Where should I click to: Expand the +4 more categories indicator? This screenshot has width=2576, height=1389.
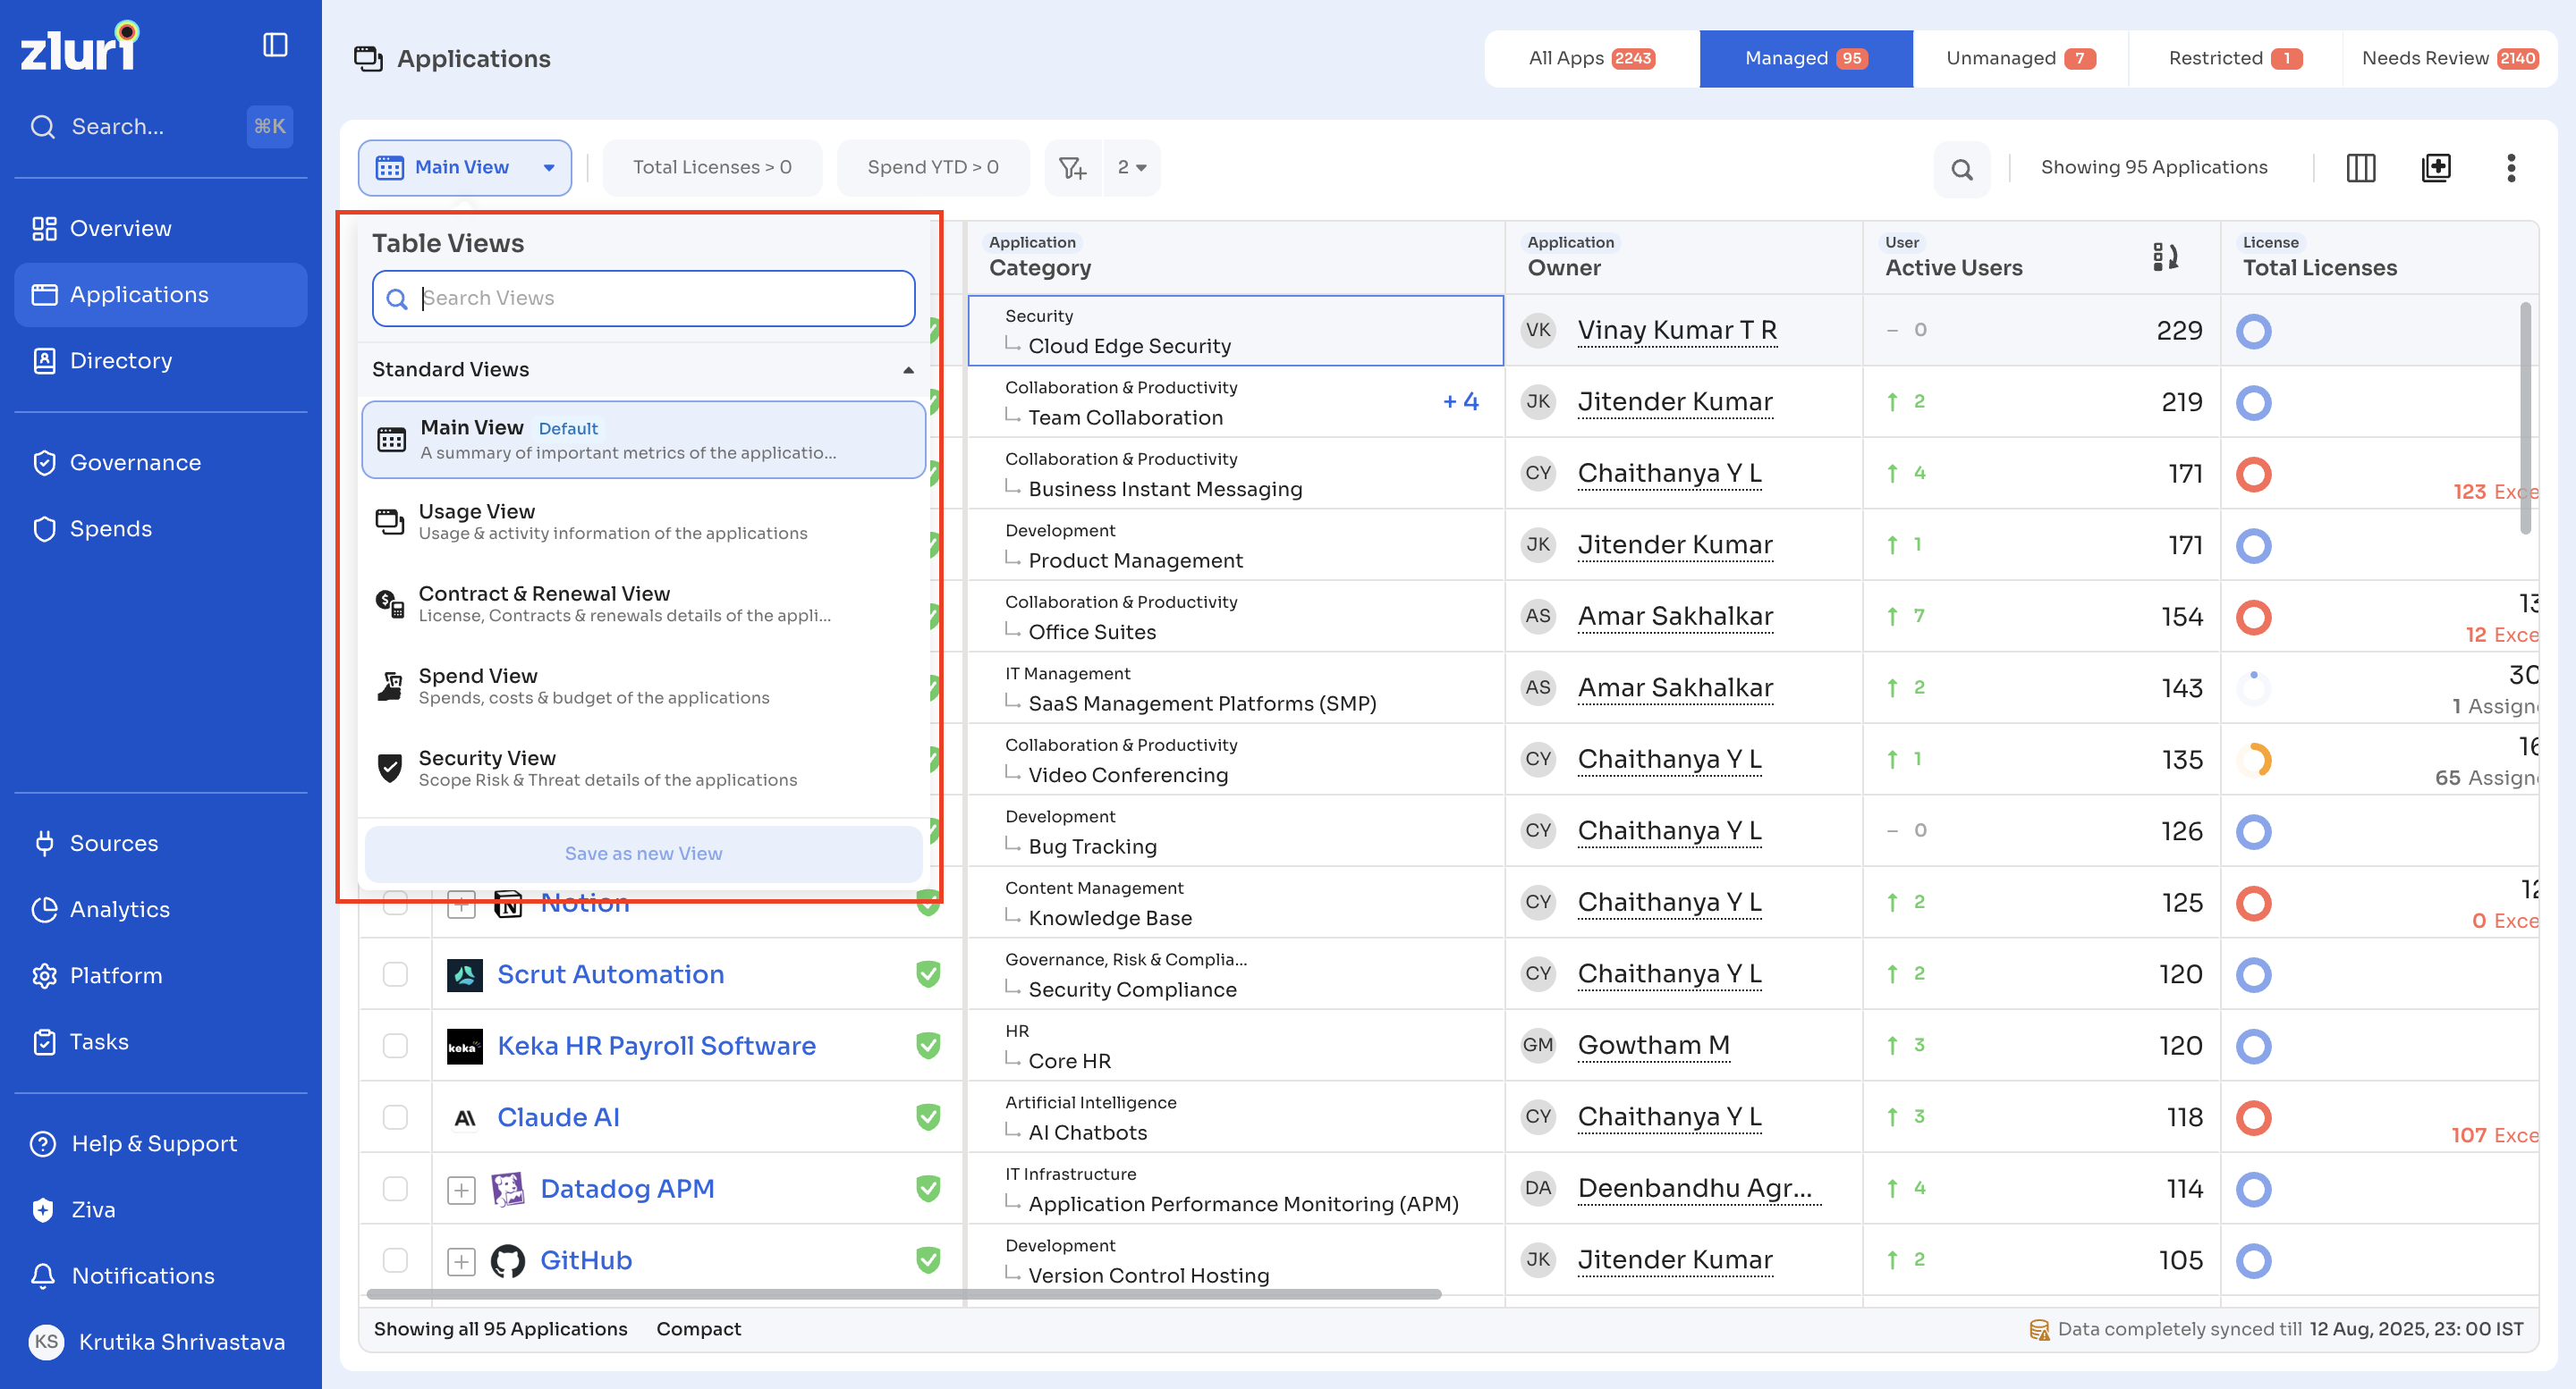point(1460,401)
